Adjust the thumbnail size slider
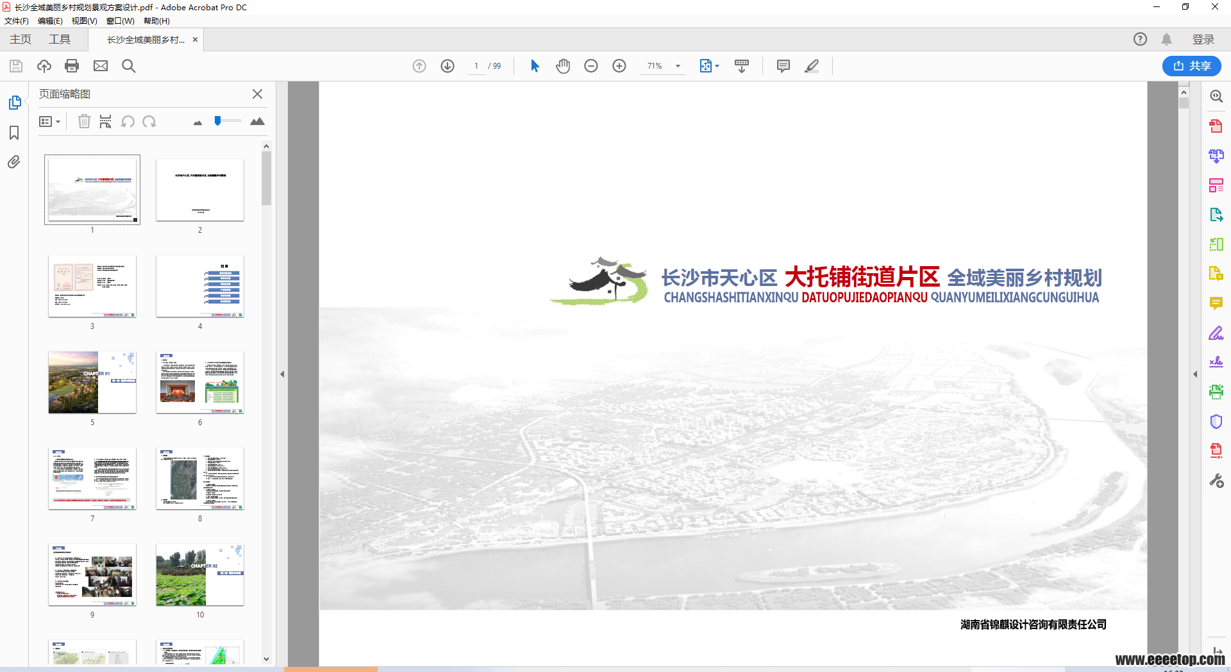 218,121
